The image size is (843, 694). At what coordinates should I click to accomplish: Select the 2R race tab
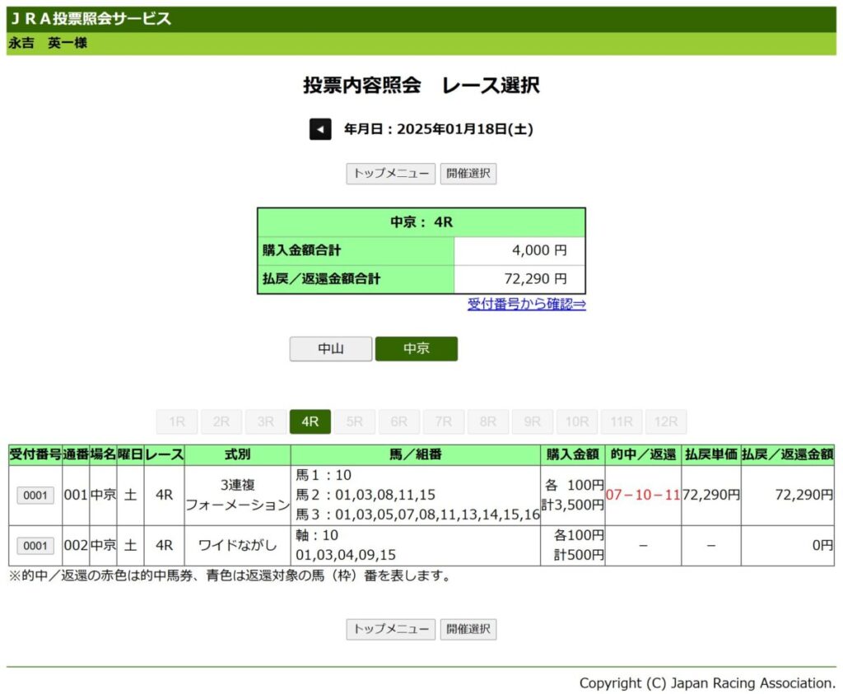coord(221,422)
